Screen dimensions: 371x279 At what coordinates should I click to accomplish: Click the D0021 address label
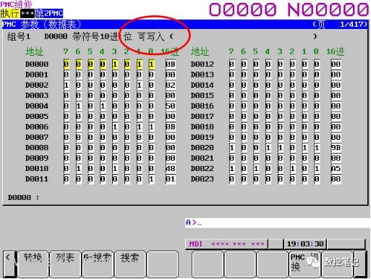202,158
